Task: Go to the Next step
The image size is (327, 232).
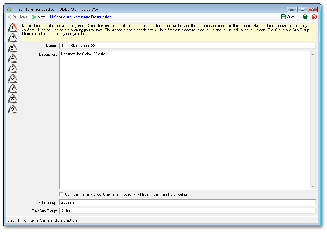Action: pos(38,17)
